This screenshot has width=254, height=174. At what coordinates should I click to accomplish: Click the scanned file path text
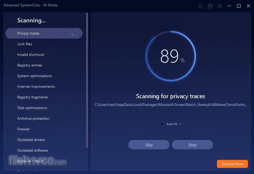point(170,105)
